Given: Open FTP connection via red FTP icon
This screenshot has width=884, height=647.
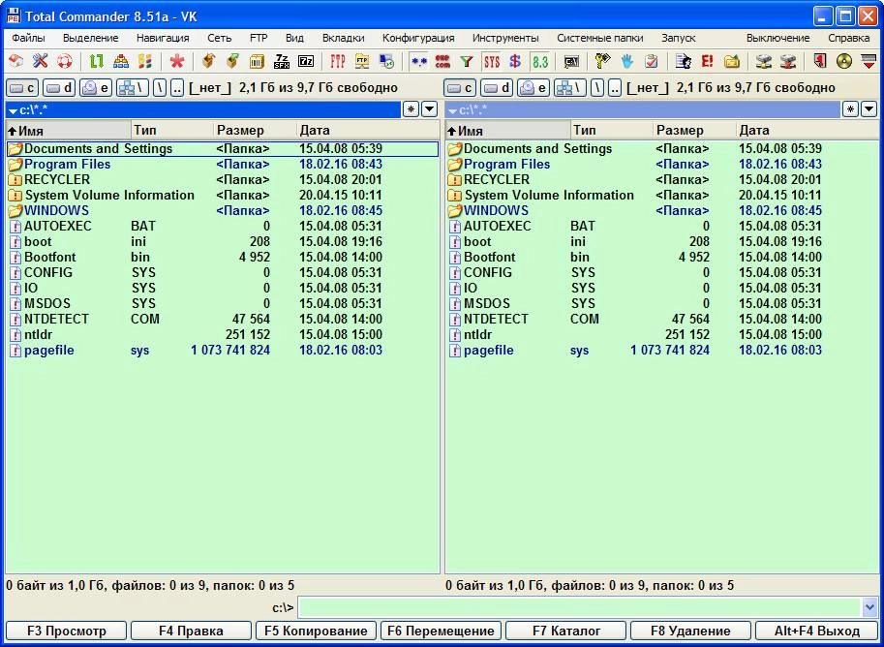Looking at the screenshot, I should (338, 61).
